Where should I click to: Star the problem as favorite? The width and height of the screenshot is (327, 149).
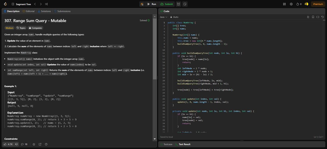[34, 144]
